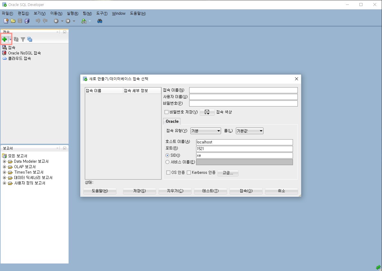The width and height of the screenshot is (382, 271).
Task: Click the funnel Filter icon in the connections panel
Action: tap(23, 39)
